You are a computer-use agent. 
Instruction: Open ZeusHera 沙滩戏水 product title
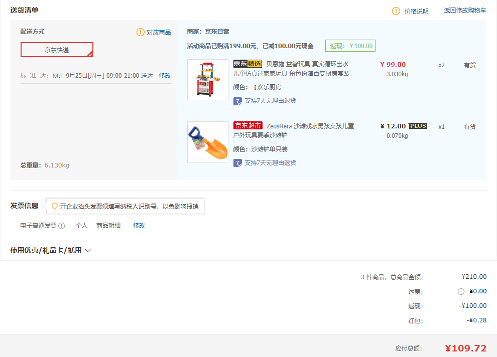click(294, 130)
